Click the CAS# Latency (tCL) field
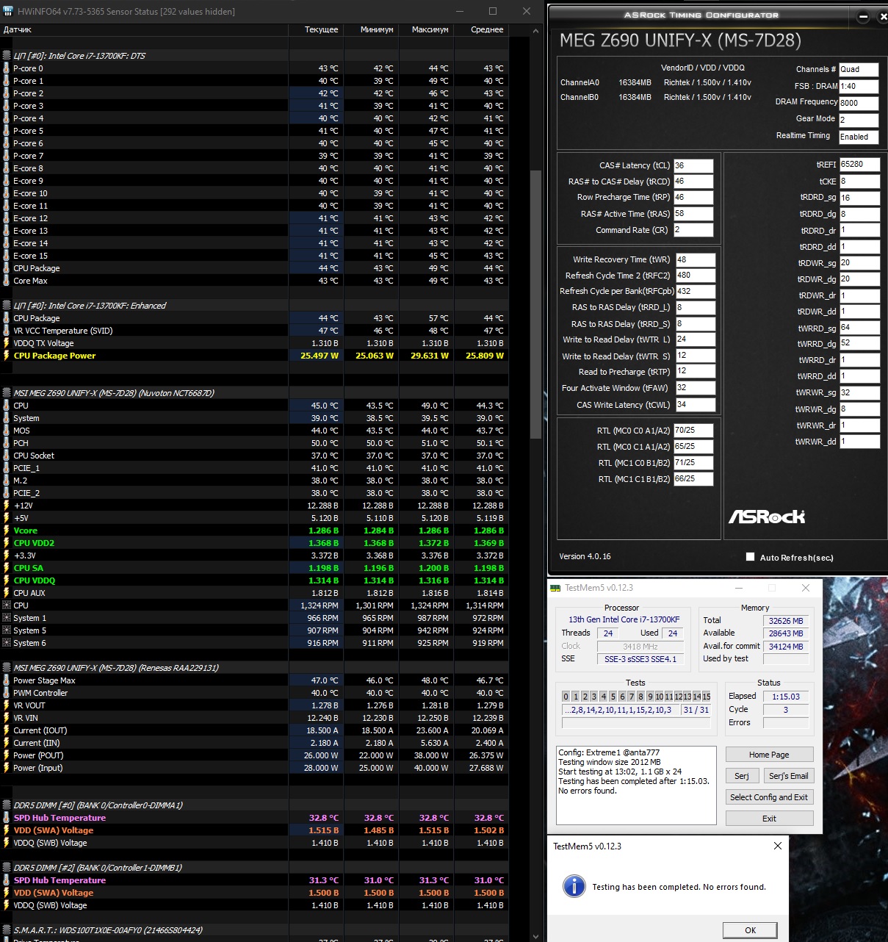 pos(693,165)
